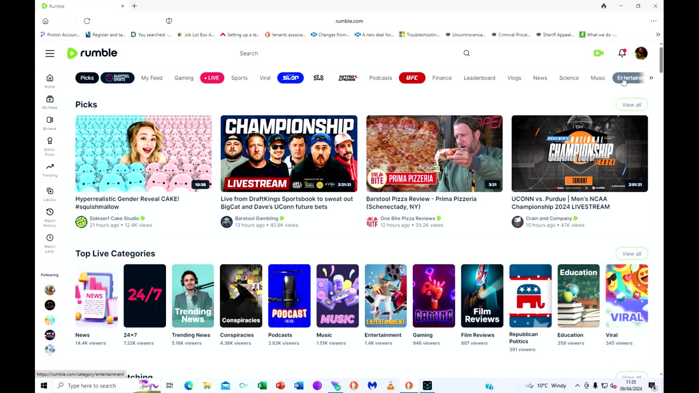Image resolution: width=699 pixels, height=393 pixels.
Task: Select the UFC category tab
Action: click(x=412, y=78)
